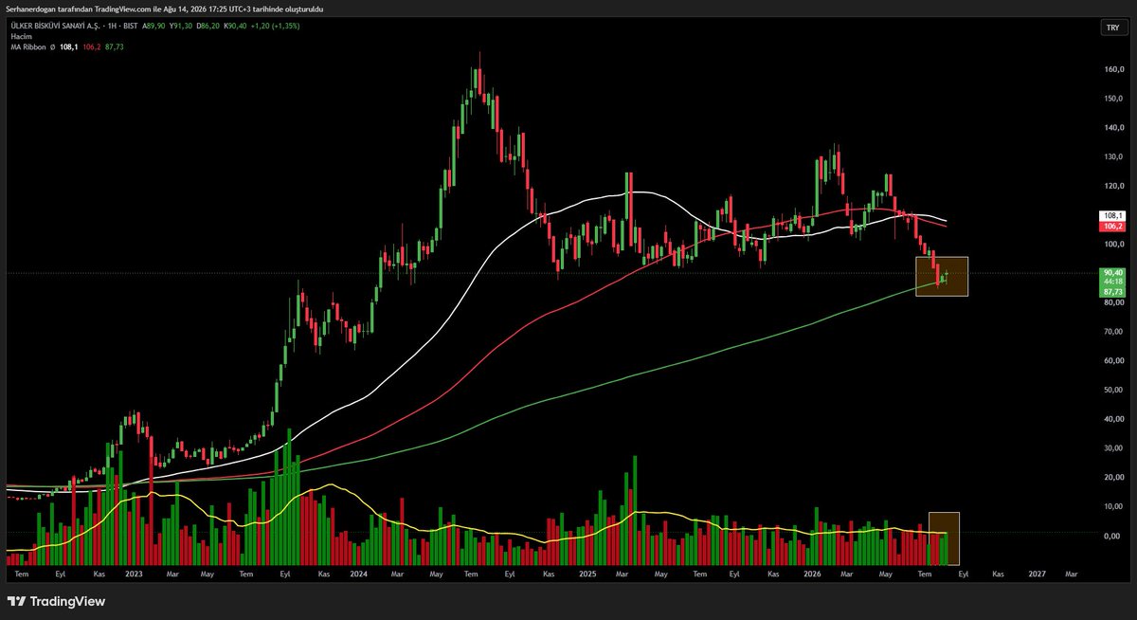This screenshot has height=620, width=1137.
Task: Click the 140,0 tick on the price scale
Action: [x=1112, y=128]
